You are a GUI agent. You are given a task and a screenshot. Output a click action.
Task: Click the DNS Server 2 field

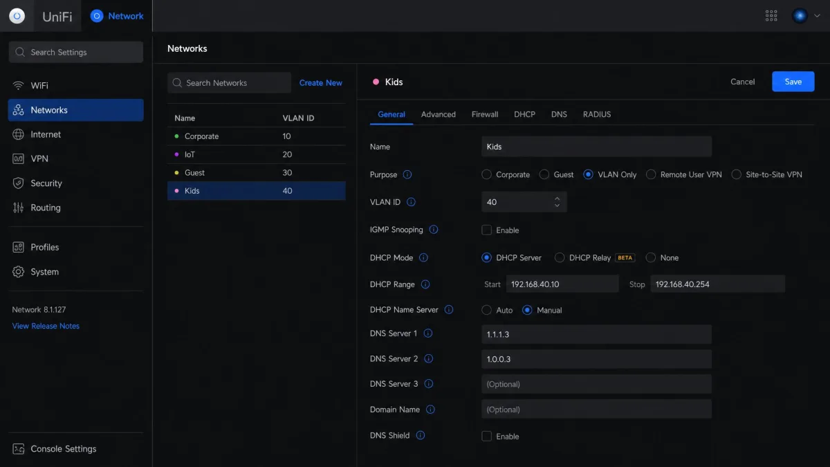coord(597,359)
